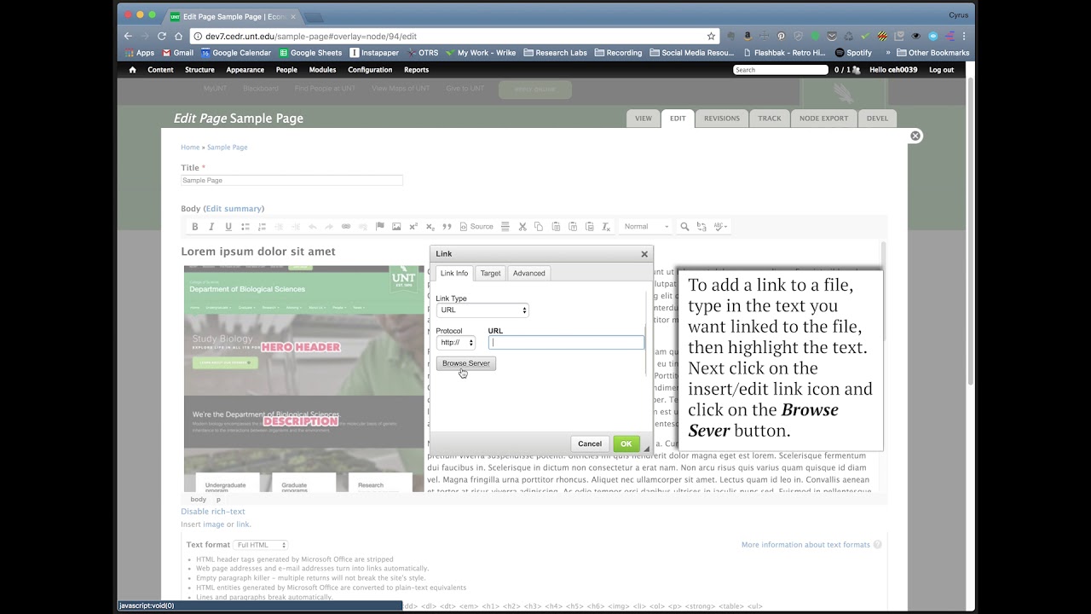Open the NODE EXPORT tab
Image resolution: width=1091 pixels, height=614 pixels.
point(823,119)
